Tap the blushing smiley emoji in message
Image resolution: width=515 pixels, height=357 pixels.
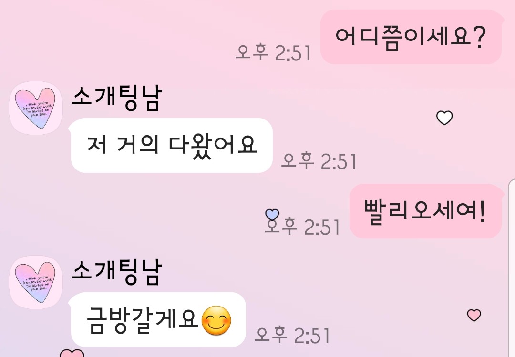point(216,320)
